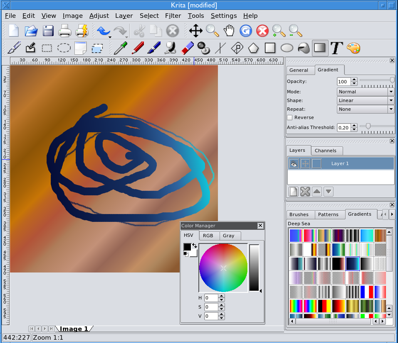
Task: Open the Adjust menu
Action: click(x=99, y=16)
